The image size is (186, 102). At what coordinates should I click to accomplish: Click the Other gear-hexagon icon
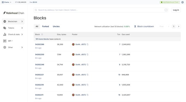(5, 47)
